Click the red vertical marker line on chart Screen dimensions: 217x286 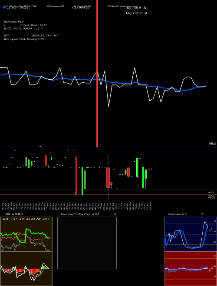coord(97,73)
